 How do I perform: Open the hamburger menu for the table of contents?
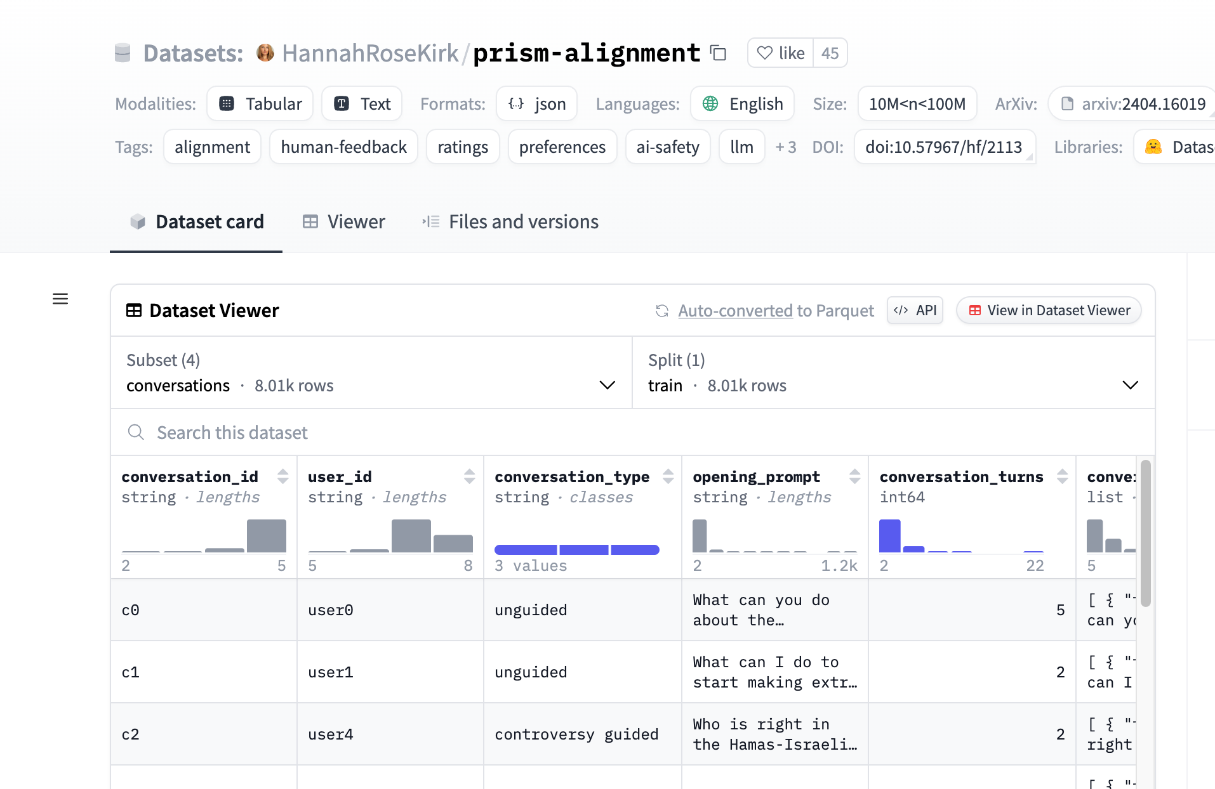60,299
